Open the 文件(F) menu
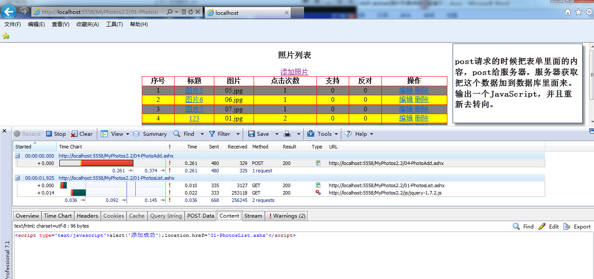 (13, 24)
